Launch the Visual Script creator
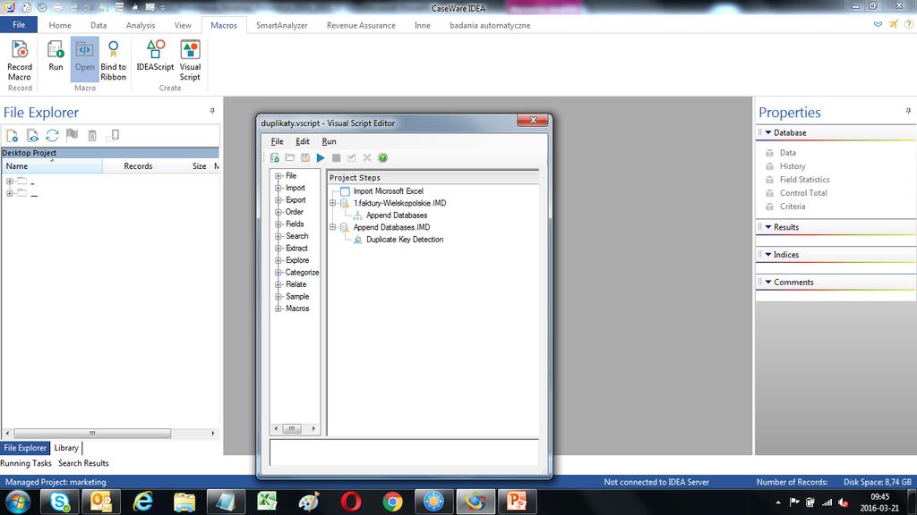The height and width of the screenshot is (515, 917). point(190,60)
